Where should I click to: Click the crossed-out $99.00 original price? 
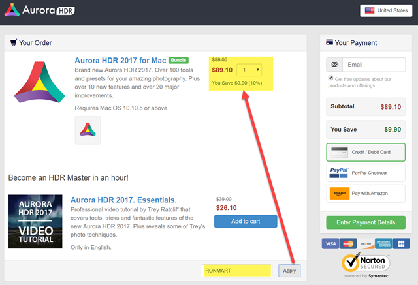point(219,60)
